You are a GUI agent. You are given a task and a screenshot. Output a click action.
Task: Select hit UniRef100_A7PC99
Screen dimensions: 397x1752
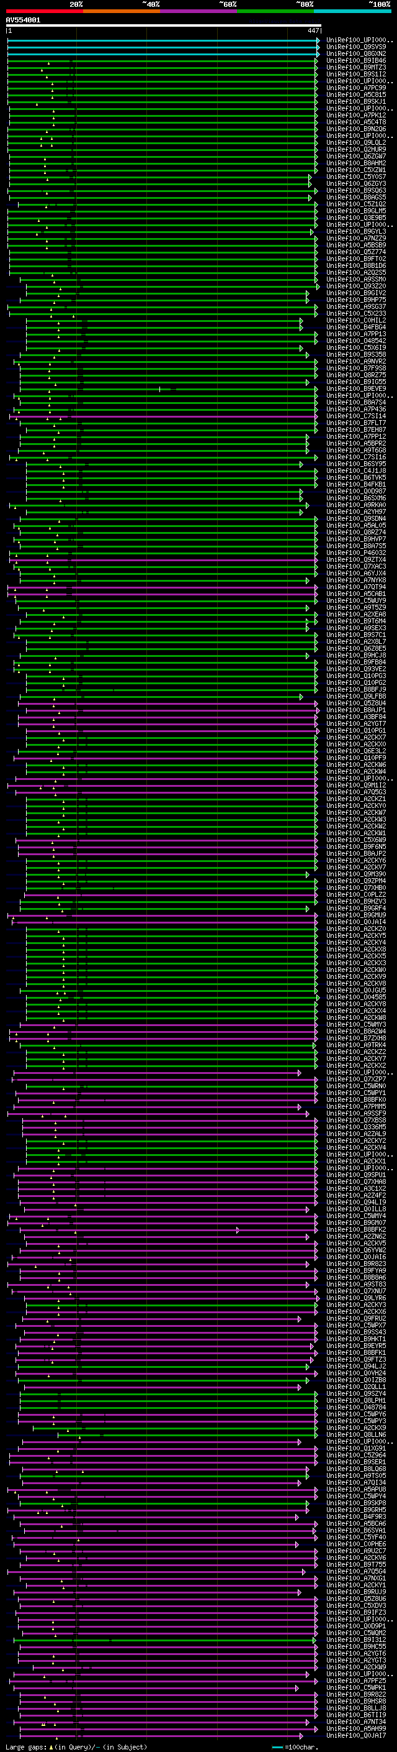point(356,88)
